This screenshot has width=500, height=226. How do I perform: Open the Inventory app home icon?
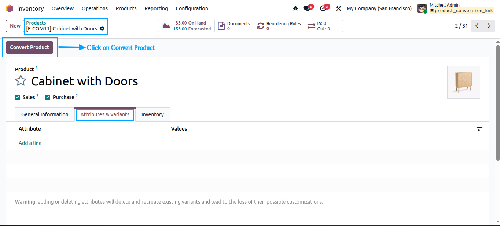(x=10, y=8)
